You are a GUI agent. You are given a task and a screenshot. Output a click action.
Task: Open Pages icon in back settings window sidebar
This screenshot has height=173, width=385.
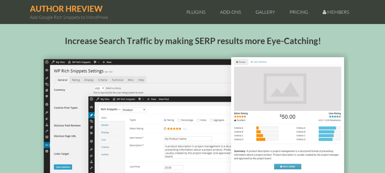[47, 90]
